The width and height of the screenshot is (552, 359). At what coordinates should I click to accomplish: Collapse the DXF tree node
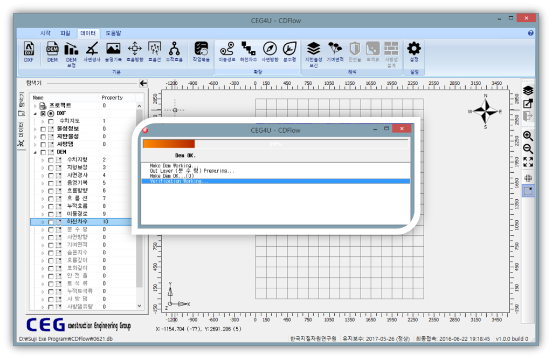pos(35,113)
